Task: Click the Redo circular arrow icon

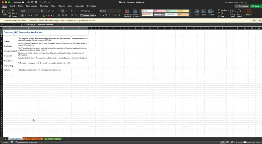Action: [x=45, y=2]
